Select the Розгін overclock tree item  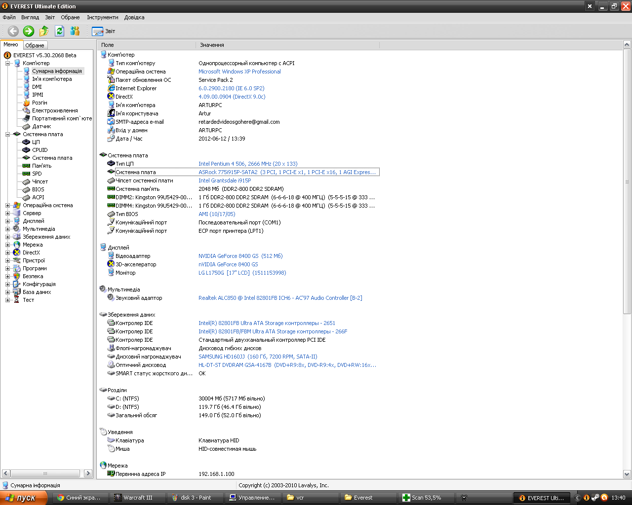(39, 103)
